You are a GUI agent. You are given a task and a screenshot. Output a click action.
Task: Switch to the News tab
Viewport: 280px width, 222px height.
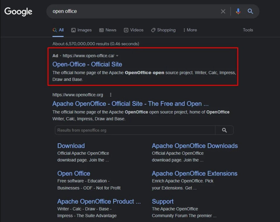(x=108, y=30)
